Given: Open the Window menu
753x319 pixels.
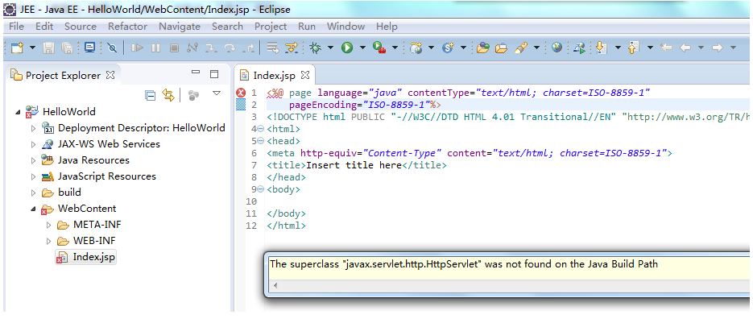Looking at the screenshot, I should coord(345,27).
